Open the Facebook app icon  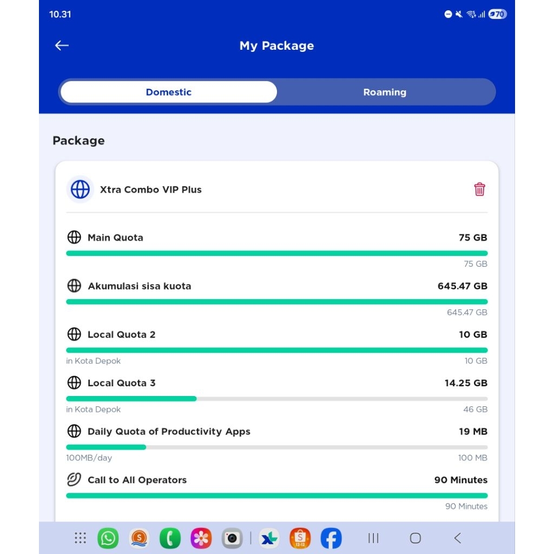coord(331,538)
